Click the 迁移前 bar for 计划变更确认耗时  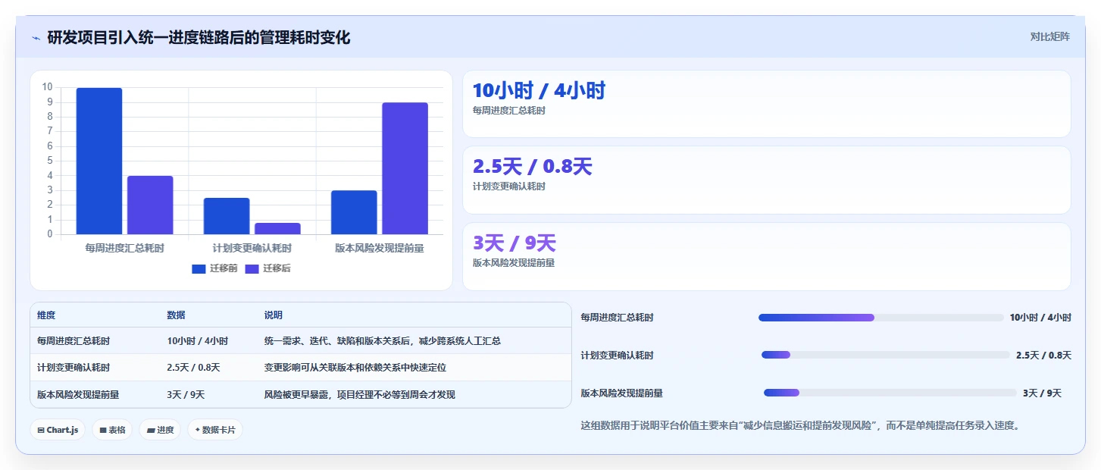227,216
